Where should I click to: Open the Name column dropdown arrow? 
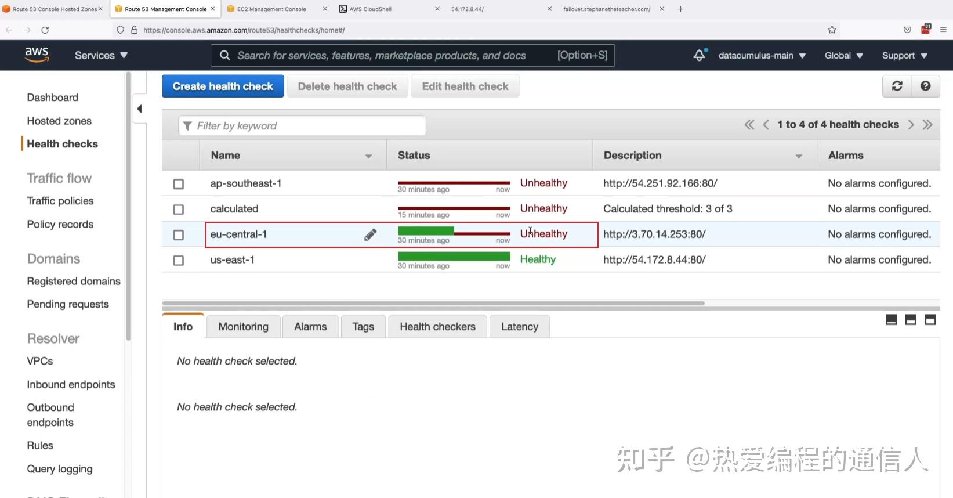pyautogui.click(x=368, y=156)
